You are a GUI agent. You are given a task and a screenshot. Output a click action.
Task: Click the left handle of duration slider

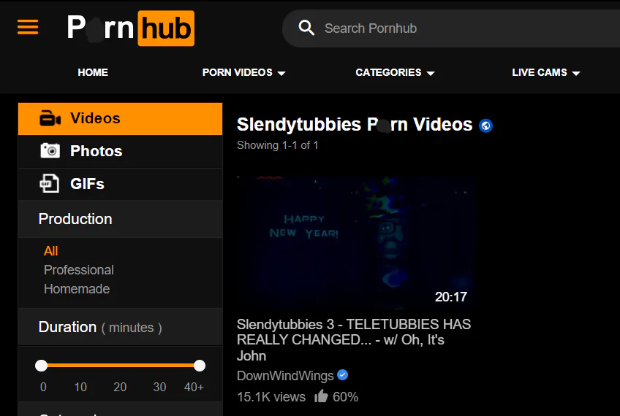pyautogui.click(x=41, y=366)
